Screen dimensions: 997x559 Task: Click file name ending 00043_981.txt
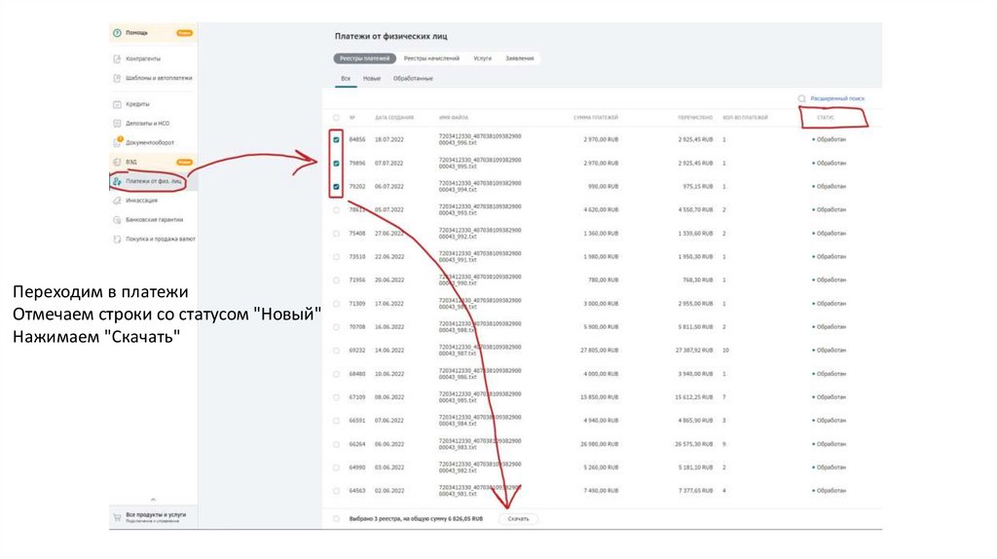tap(479, 491)
